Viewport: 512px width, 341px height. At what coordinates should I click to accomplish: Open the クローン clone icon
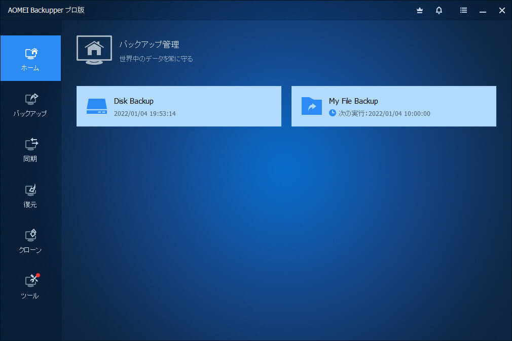pyautogui.click(x=31, y=235)
